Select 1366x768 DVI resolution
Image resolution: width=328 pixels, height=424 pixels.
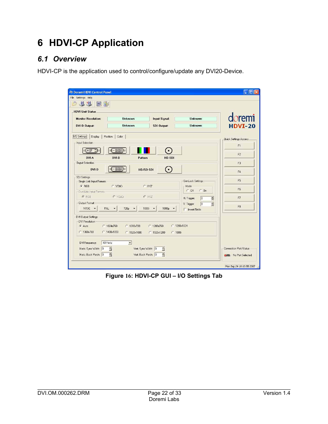[80, 232]
